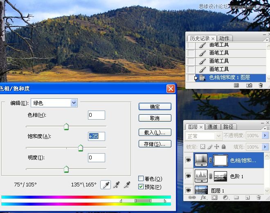This screenshot has width=270, height=213.
Task: Toggle 着色(O) colorize checkbox
Action: (x=141, y=178)
